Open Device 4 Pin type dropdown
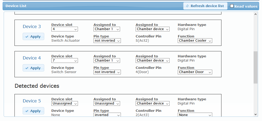This screenshot has width=262, height=121. tap(107, 72)
